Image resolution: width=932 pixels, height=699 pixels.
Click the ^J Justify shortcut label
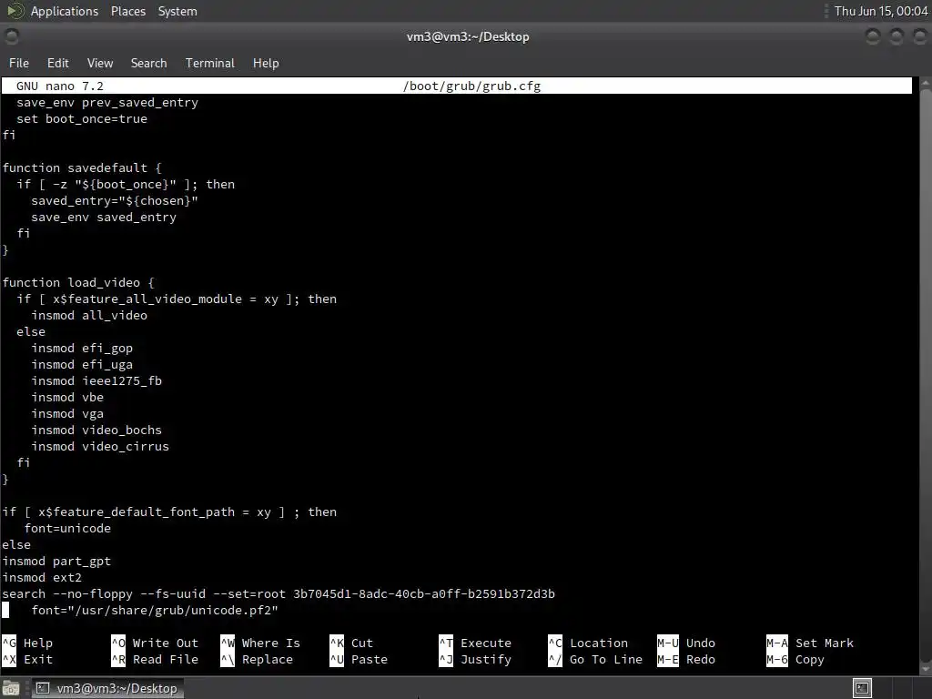point(475,659)
